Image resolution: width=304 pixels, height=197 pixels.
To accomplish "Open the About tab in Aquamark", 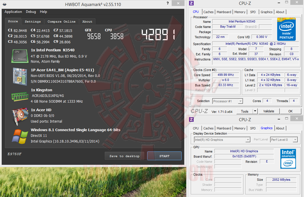I will tap(87, 21).
